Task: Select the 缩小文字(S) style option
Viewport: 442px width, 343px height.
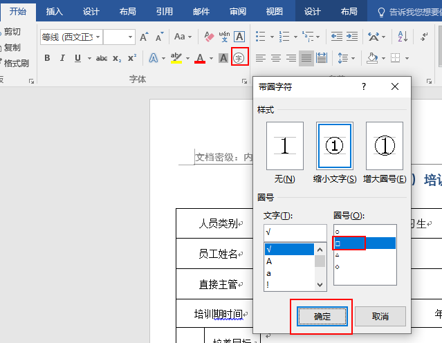Action: (x=335, y=146)
